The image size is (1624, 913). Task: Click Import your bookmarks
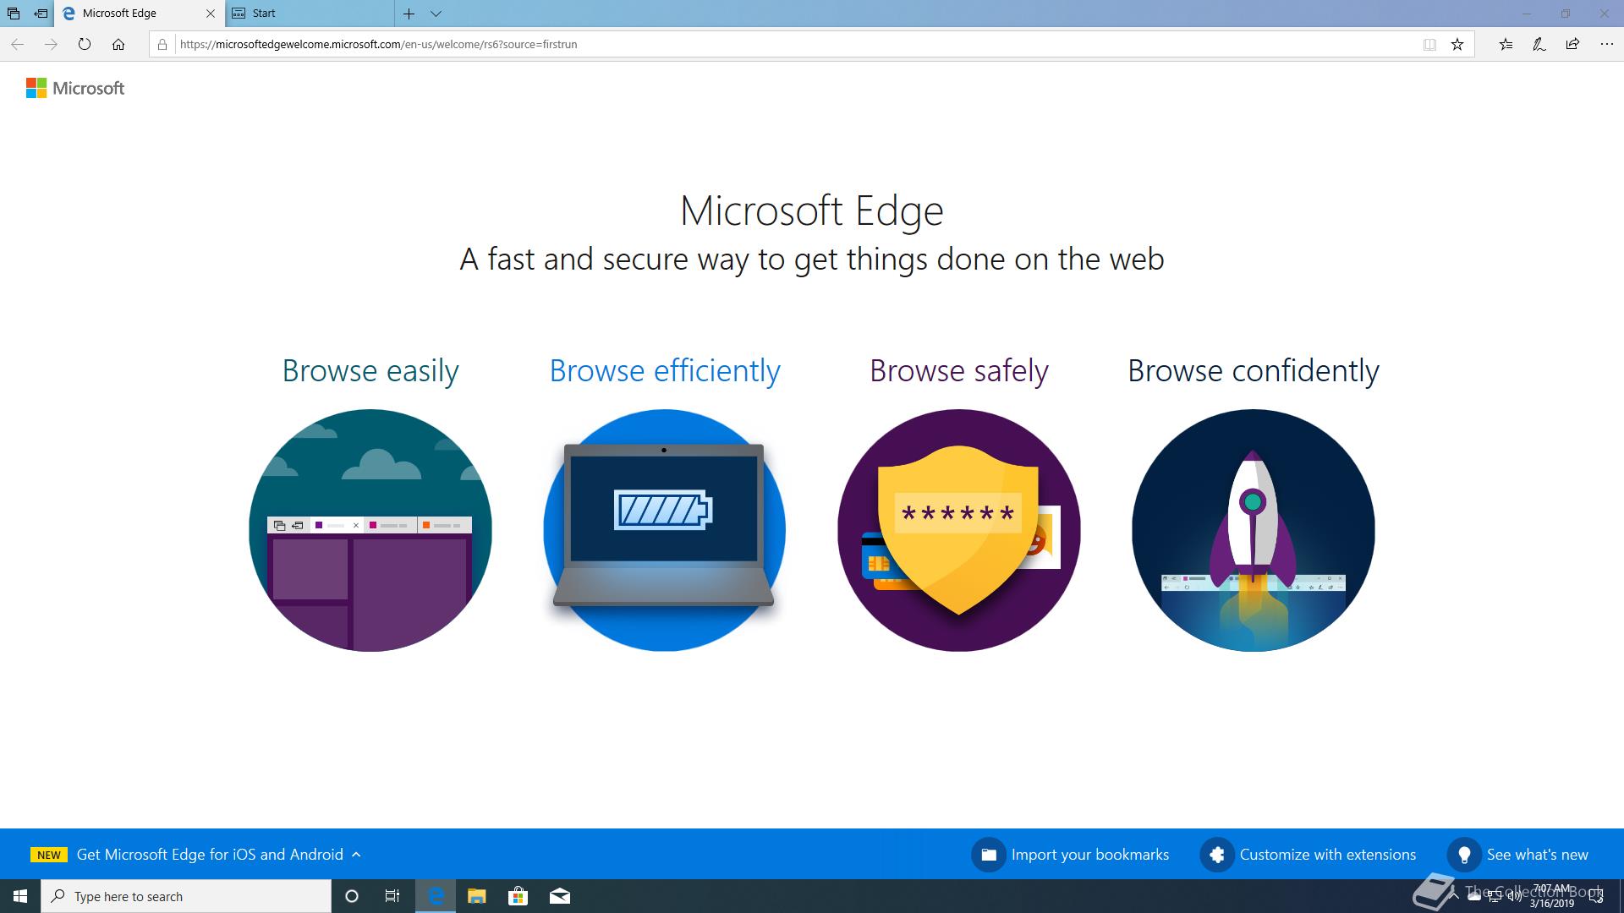(x=1090, y=855)
